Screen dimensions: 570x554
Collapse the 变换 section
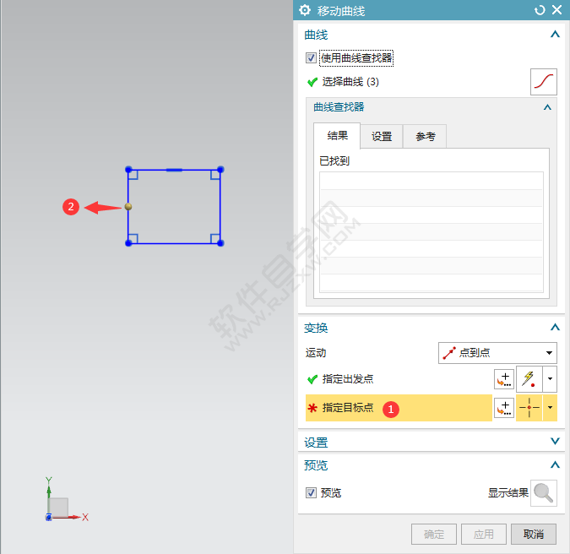coord(555,327)
